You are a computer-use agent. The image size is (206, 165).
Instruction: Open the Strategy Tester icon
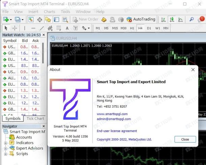[65, 20]
